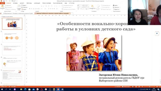The height and width of the screenshot is (91, 161).
Task: Open Microsoft Edge from the taskbar
Action: coord(25,89)
